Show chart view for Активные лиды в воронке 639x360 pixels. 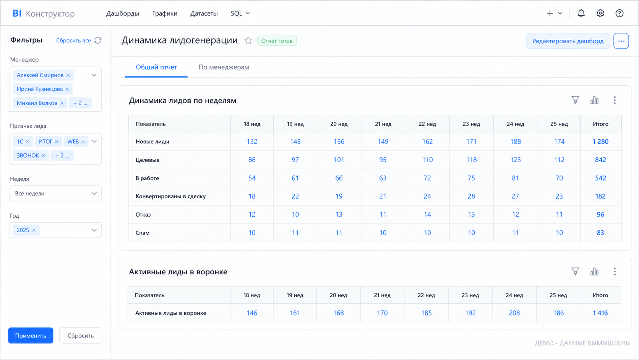click(594, 272)
